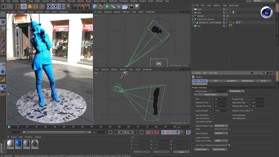Image resolution: width=279 pixels, height=157 pixels.
Task: Switch to the Info tab
Action: coord(215,81)
